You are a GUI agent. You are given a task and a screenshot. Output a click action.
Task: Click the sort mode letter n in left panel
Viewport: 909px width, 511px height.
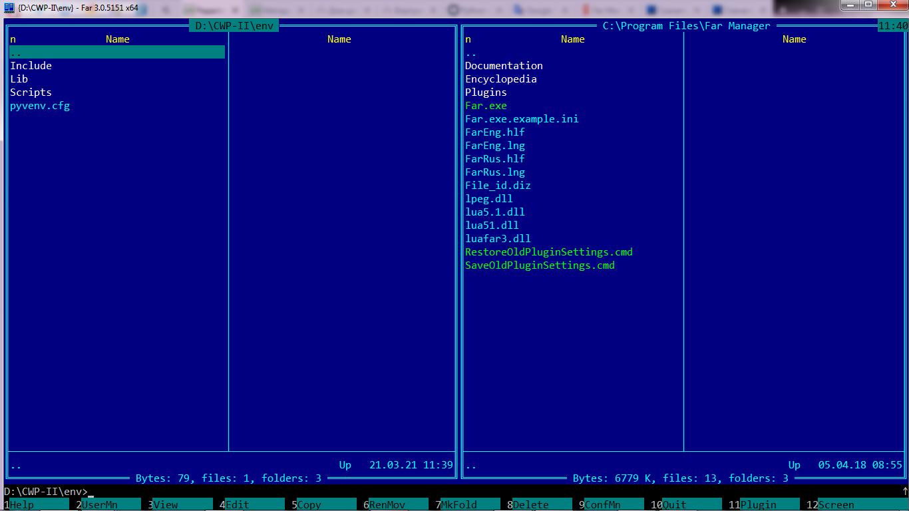coord(13,39)
